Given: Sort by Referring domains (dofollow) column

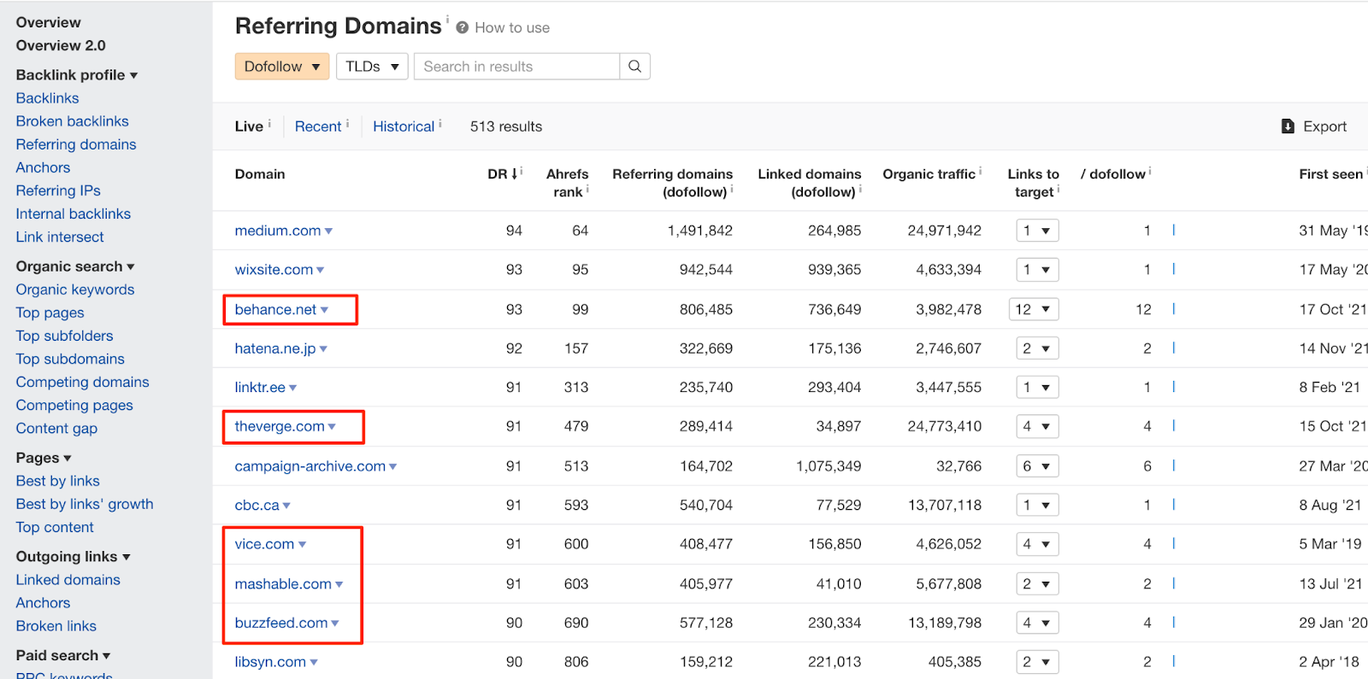Looking at the screenshot, I should pos(672,183).
